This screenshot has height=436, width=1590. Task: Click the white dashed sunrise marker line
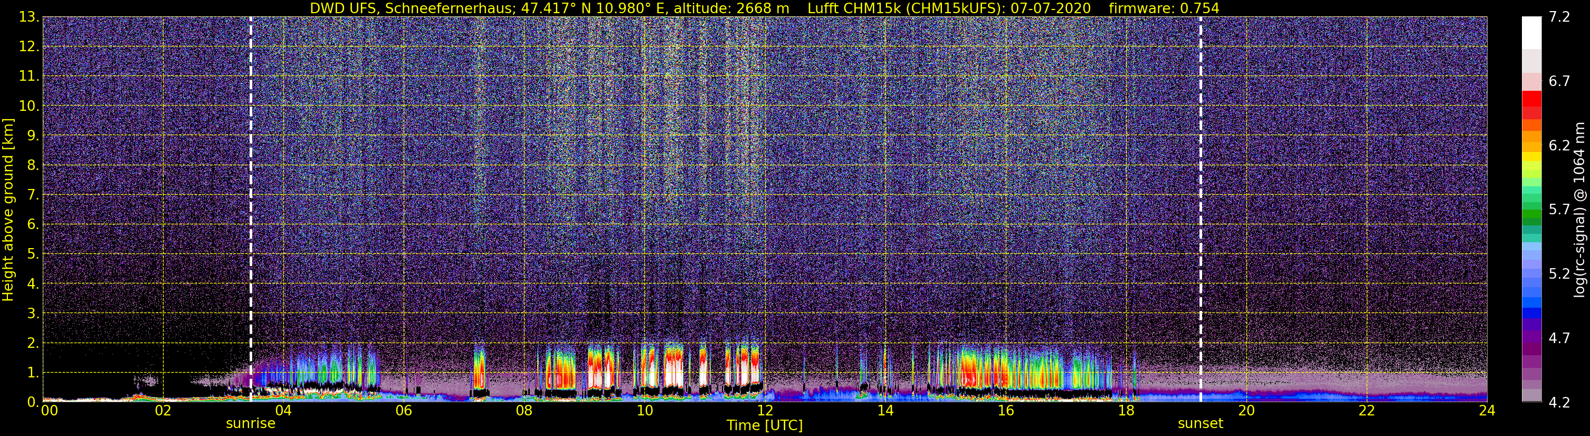click(251, 208)
